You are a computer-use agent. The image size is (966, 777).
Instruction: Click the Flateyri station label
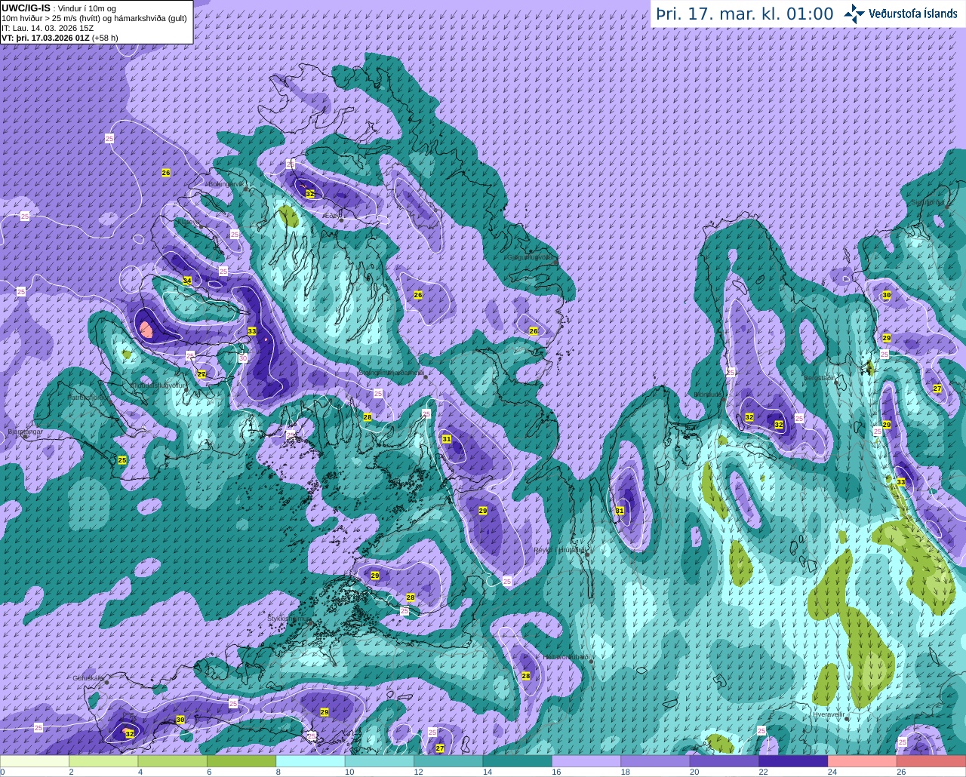(189, 223)
